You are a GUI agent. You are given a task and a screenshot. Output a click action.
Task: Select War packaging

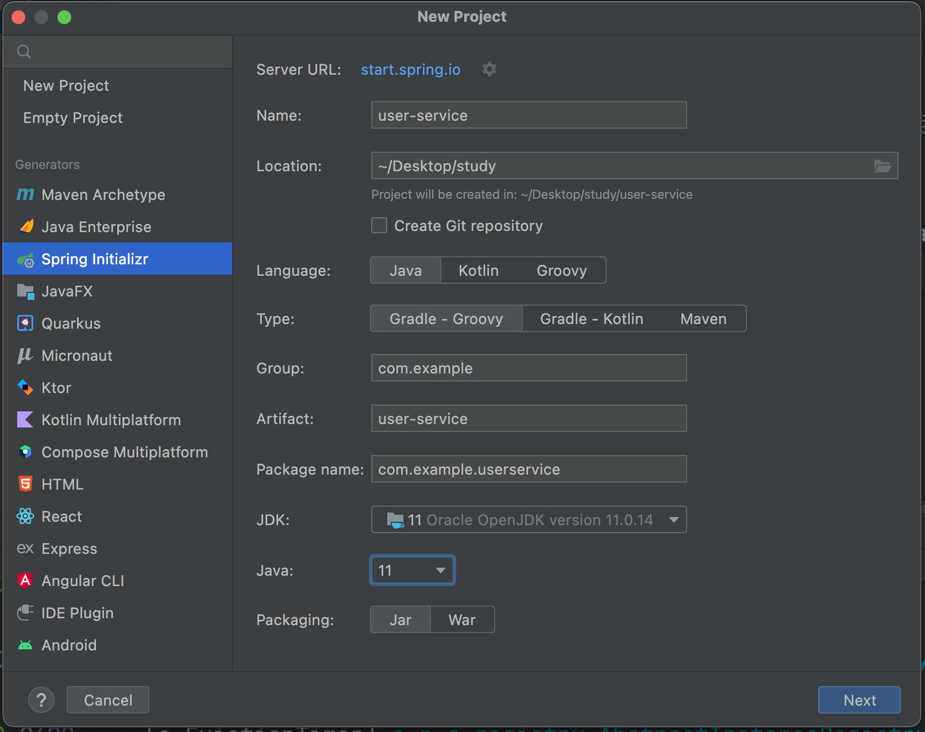point(462,619)
